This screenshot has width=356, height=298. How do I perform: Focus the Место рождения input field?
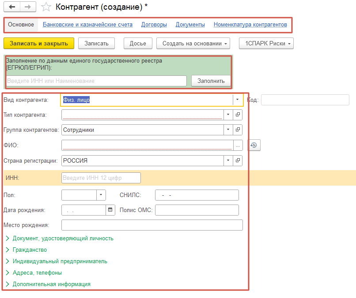152,225
